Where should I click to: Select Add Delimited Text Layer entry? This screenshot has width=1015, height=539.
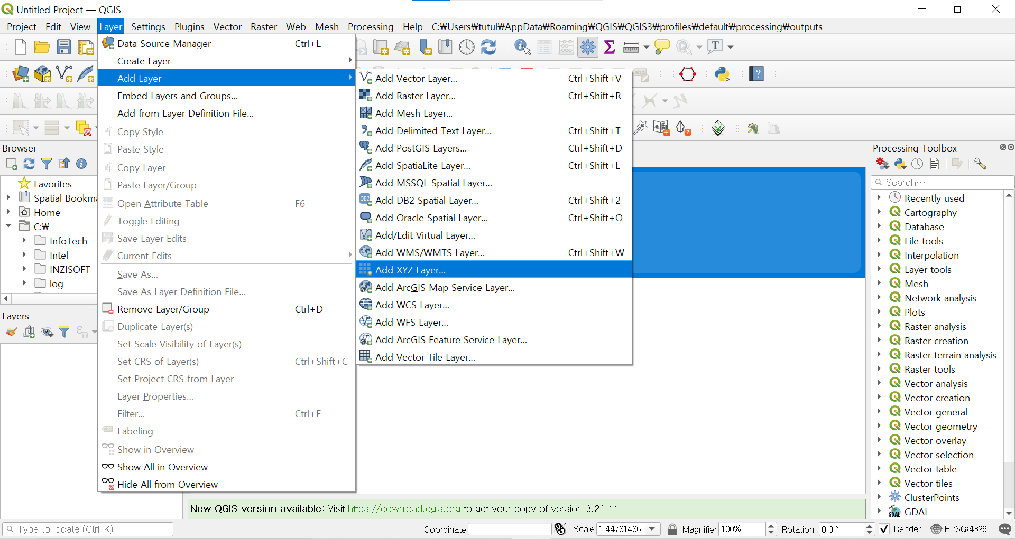[x=494, y=130]
